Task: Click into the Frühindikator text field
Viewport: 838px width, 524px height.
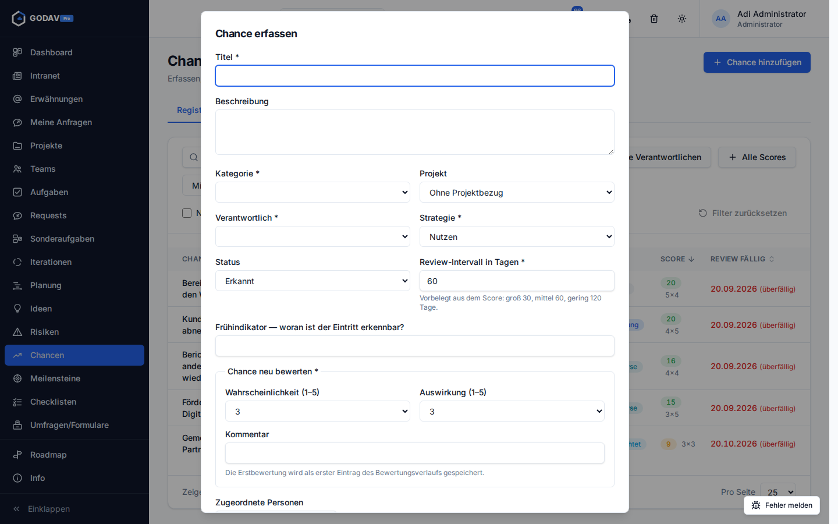Action: 415,346
